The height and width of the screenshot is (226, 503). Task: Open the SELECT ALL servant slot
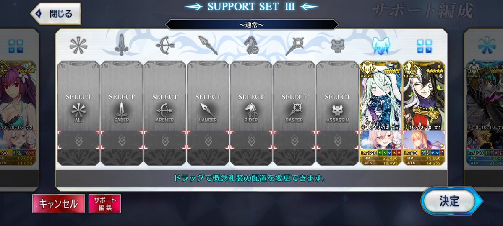[78, 96]
